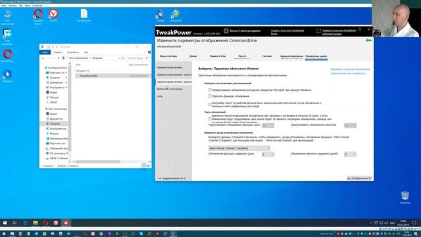
Task: Open Vivaldi from guest taskbar
Action: [x=55, y=223]
